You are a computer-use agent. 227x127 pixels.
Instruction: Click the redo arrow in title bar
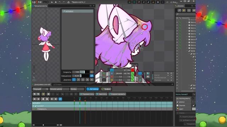[x=64, y=2]
